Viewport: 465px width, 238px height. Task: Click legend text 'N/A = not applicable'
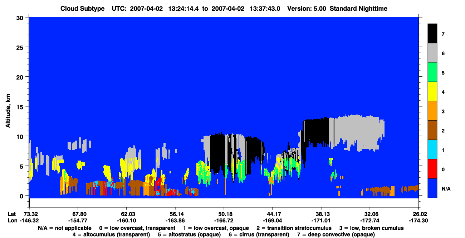click(64, 228)
